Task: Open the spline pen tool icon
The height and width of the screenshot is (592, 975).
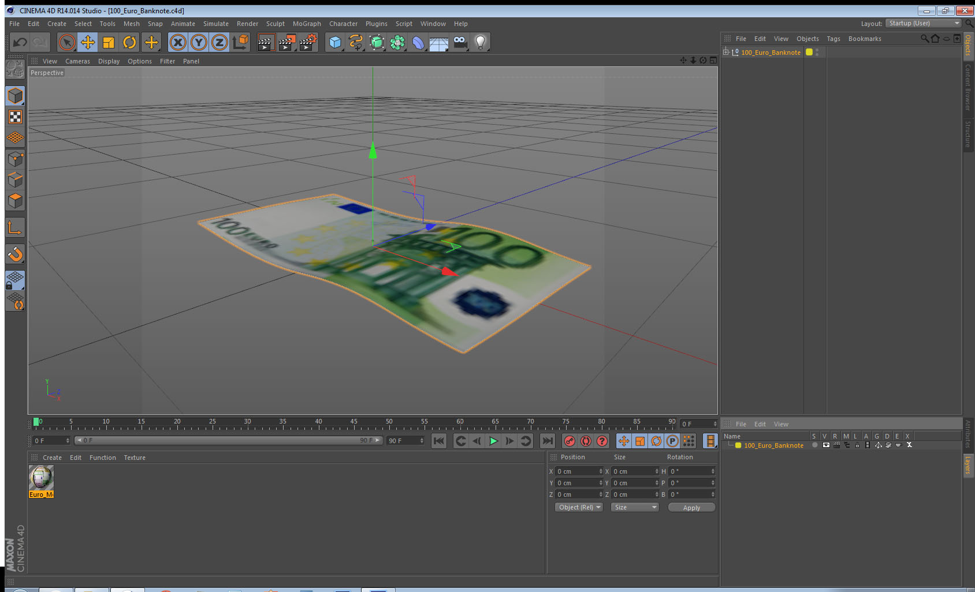Action: pyautogui.click(x=356, y=42)
